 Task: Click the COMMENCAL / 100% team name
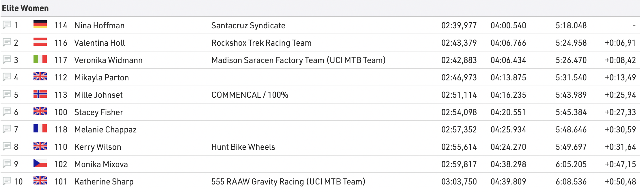coord(250,95)
